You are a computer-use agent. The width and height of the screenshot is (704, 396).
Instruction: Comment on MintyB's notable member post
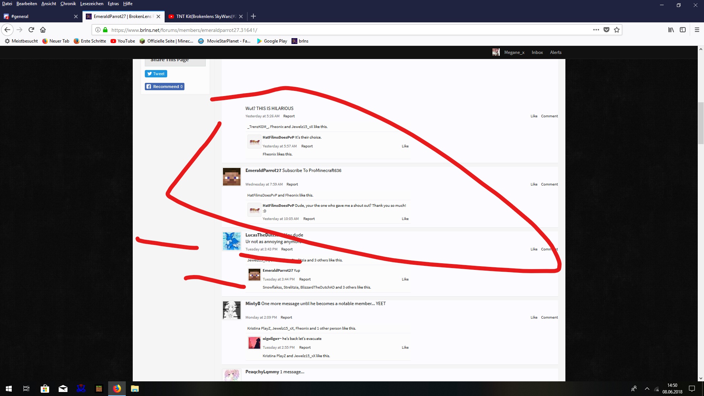(x=549, y=318)
